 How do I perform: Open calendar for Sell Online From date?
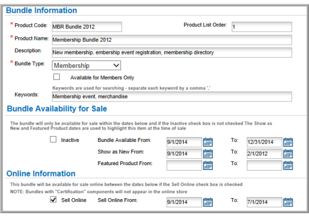(208, 202)
